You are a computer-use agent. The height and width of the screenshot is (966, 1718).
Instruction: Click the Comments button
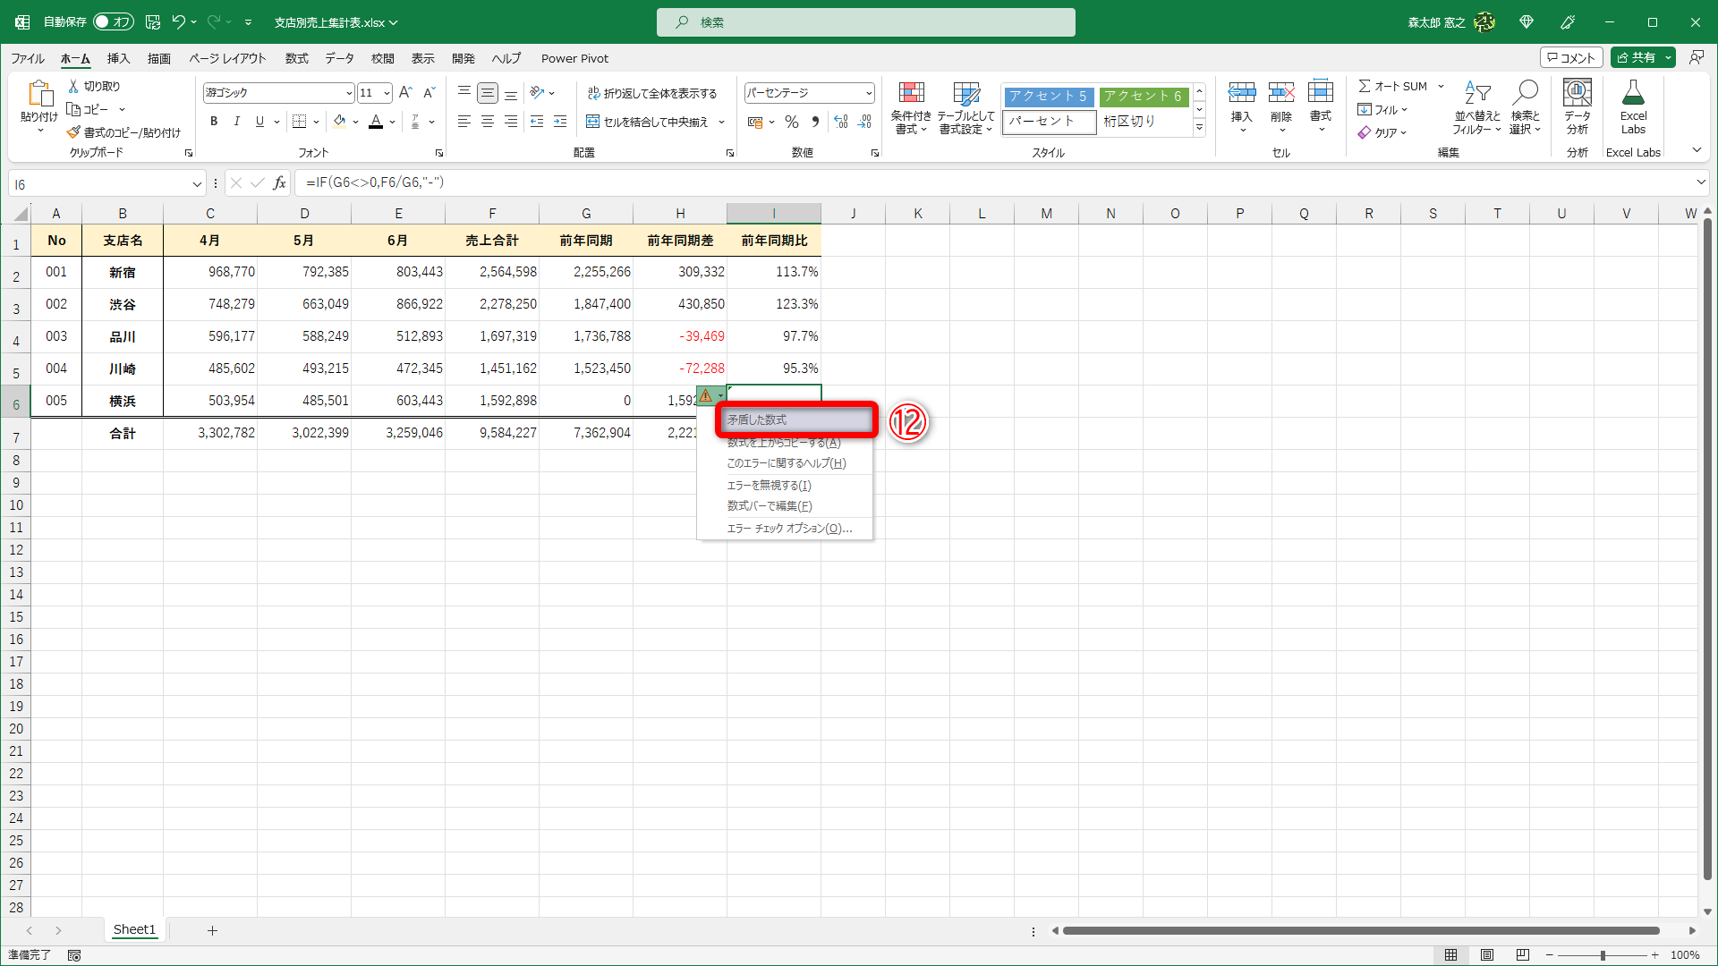[x=1570, y=57]
